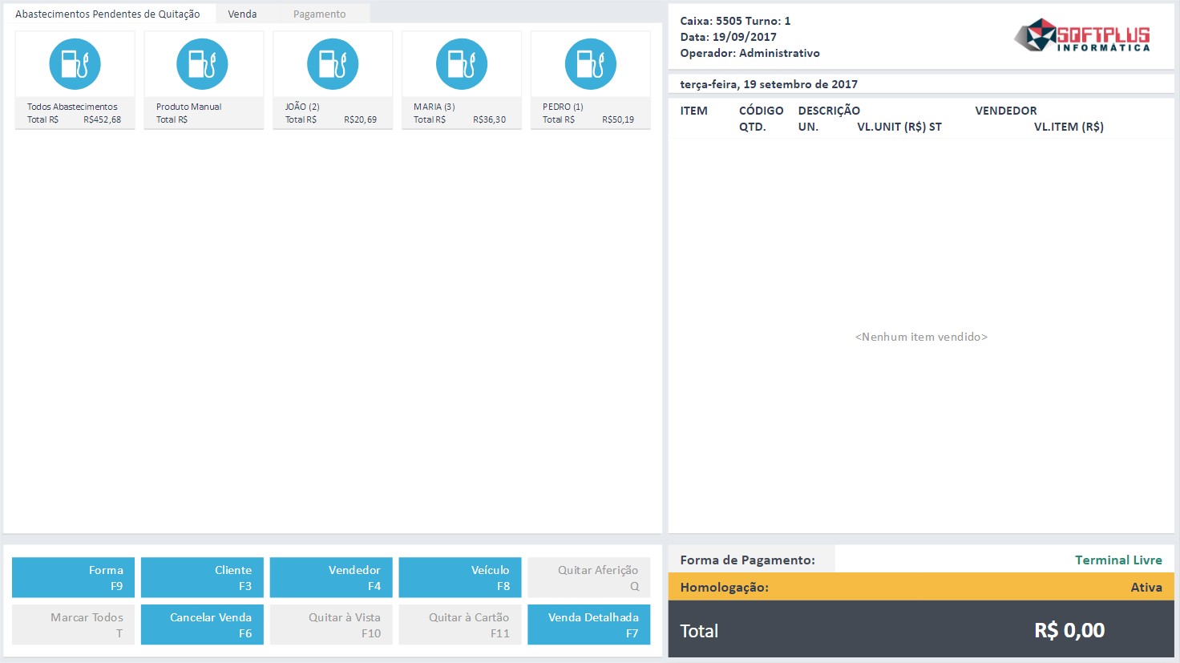This screenshot has width=1180, height=663.
Task: Click the R$36,30 total for MARIA
Action: point(490,119)
